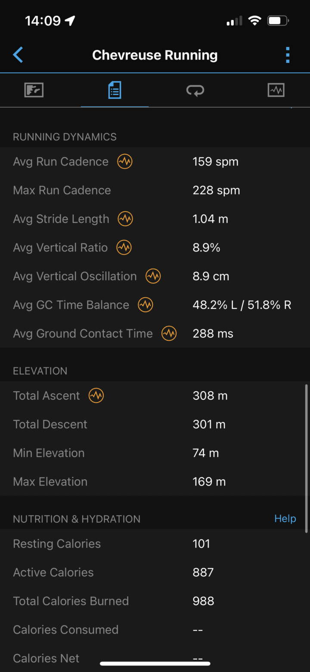310x672 pixels.
Task: Open the laps tab
Action: (x=195, y=90)
